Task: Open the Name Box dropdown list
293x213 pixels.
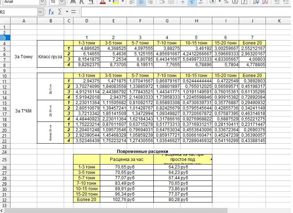Action: 40,12
